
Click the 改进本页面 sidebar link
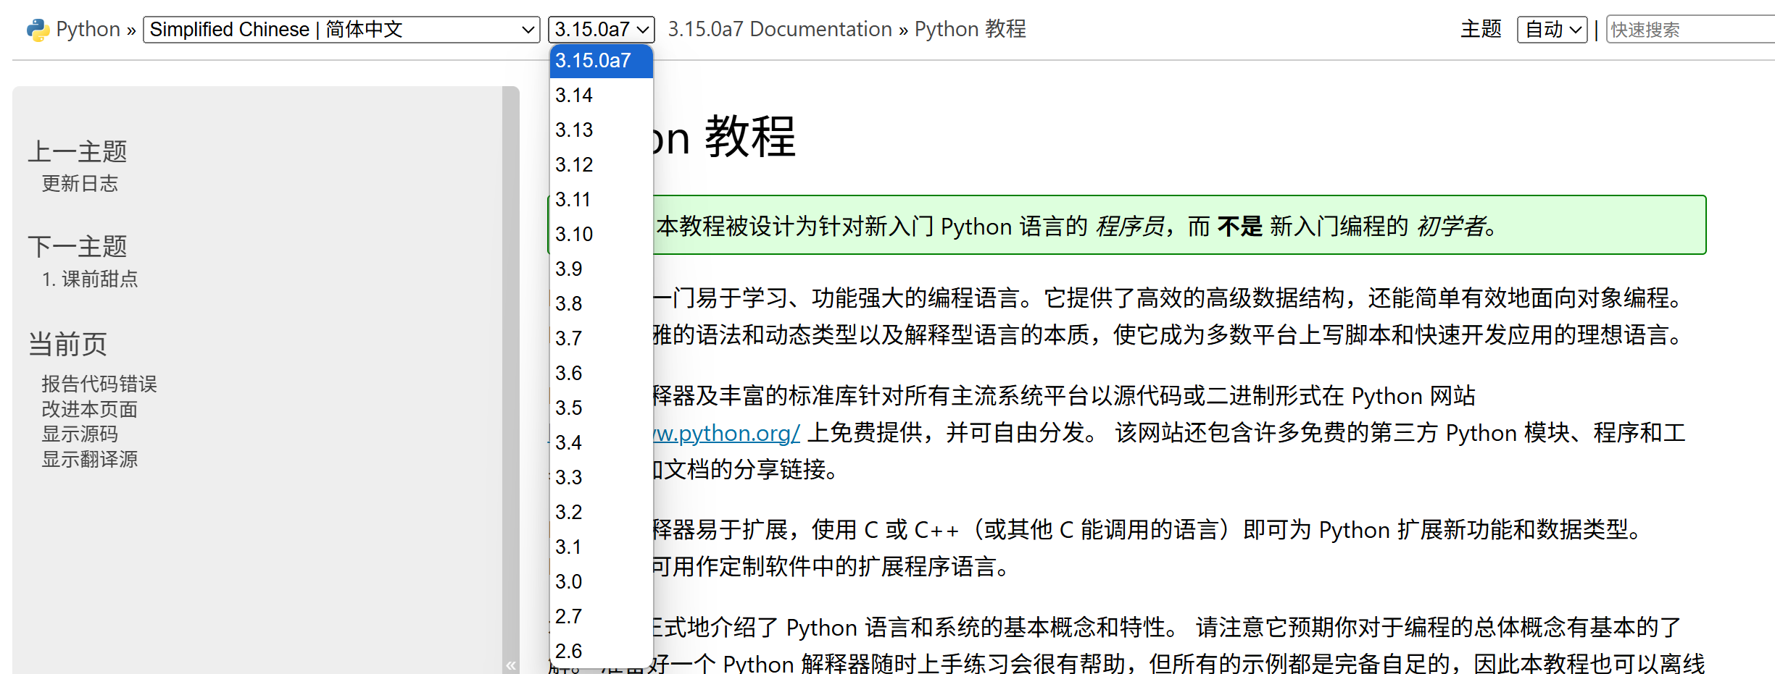[89, 409]
